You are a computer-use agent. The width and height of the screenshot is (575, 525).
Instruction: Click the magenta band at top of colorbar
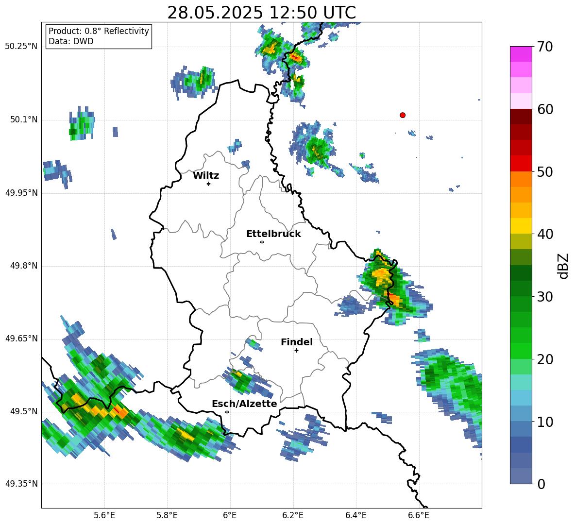tap(521, 54)
